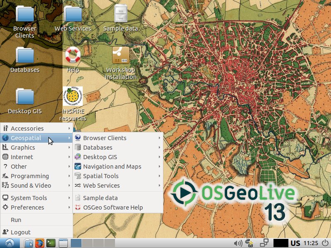Click the lifebuoy icon beside OSGeo Software Help
Image resolution: width=331 pixels, height=248 pixels.
(78, 207)
